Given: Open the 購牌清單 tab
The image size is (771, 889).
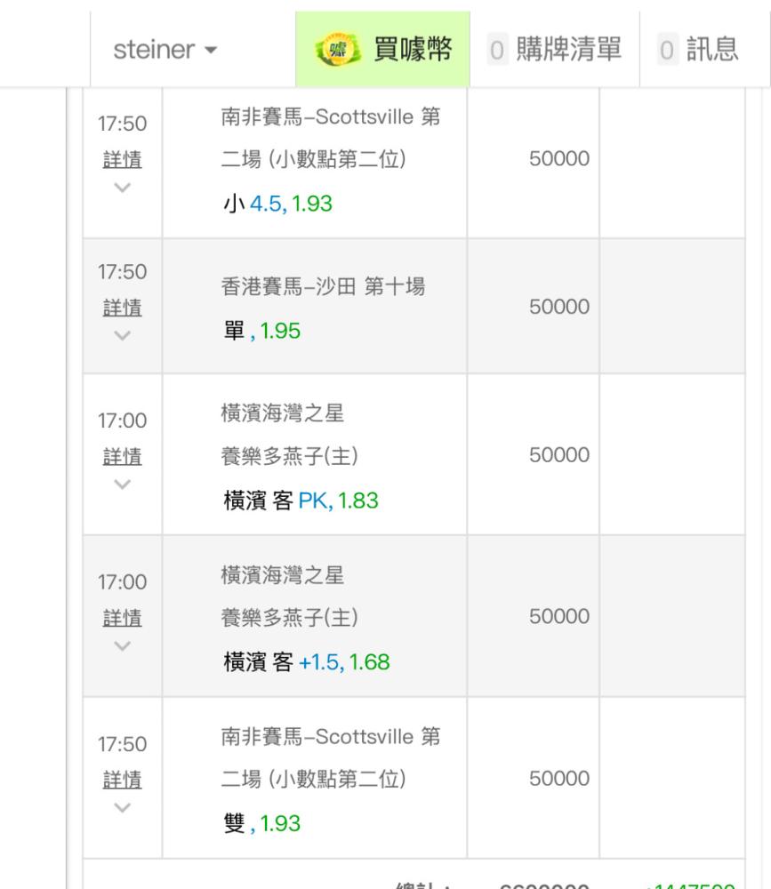Looking at the screenshot, I should 554,50.
